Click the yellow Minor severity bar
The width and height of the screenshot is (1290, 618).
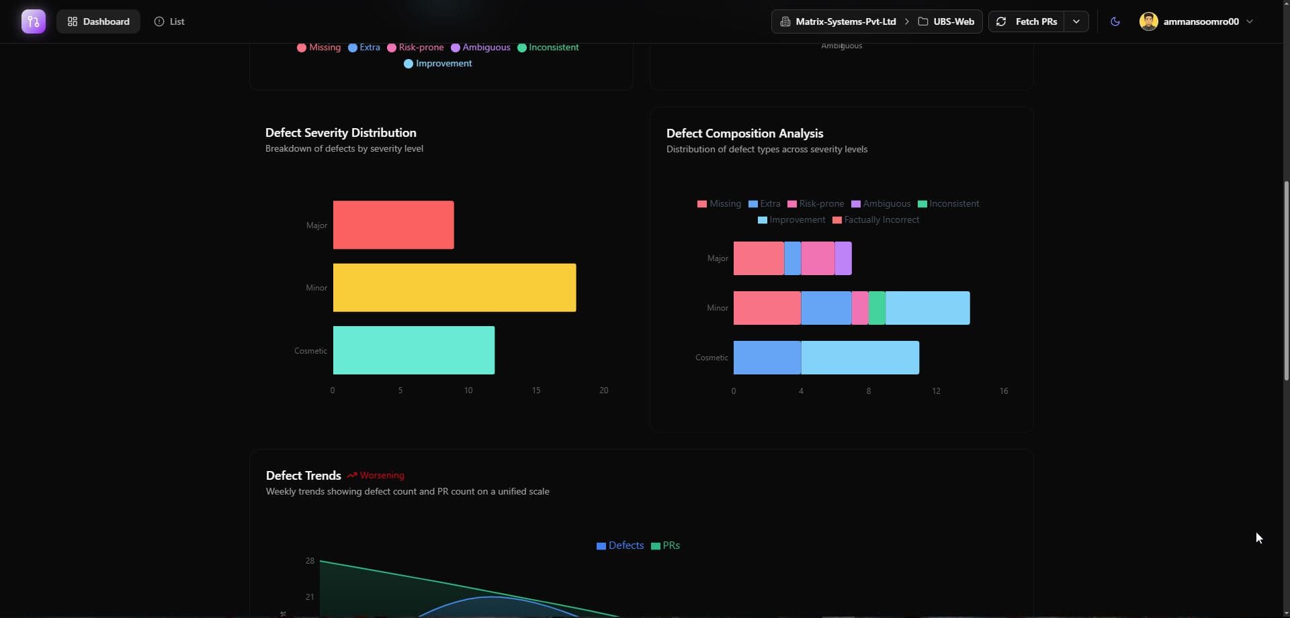click(454, 287)
